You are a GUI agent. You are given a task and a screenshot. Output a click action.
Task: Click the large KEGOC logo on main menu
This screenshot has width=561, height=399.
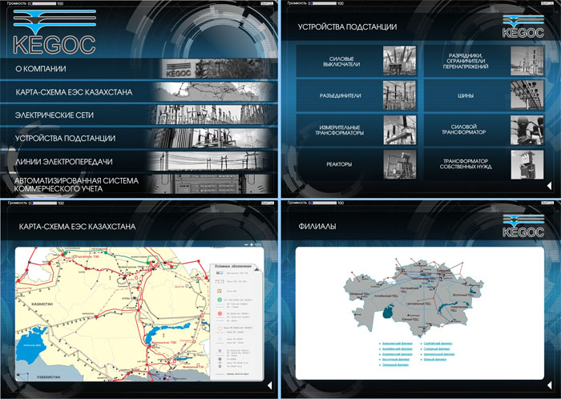pyautogui.click(x=54, y=32)
